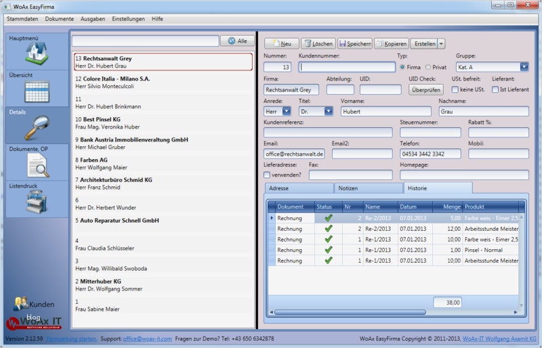Click the Homepage input field
The height and width of the screenshot is (348, 542).
[x=464, y=175]
